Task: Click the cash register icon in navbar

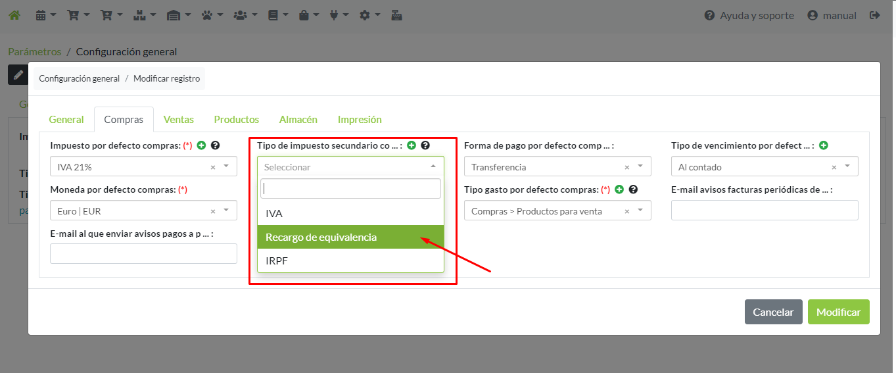Action: coord(396,15)
